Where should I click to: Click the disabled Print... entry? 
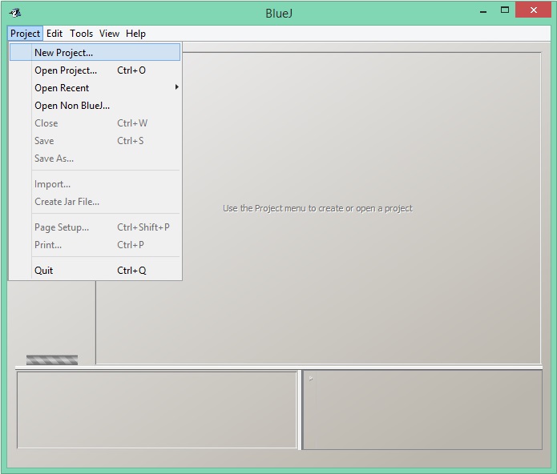[x=95, y=245]
